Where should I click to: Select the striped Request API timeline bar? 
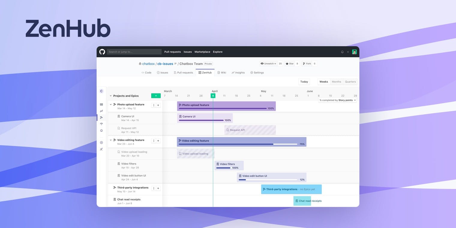tap(250, 130)
